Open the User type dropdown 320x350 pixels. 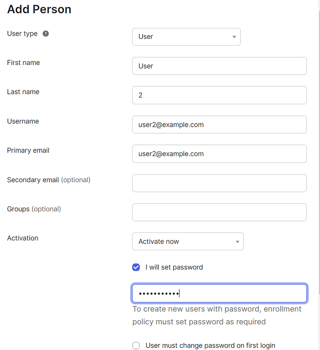pos(186,37)
